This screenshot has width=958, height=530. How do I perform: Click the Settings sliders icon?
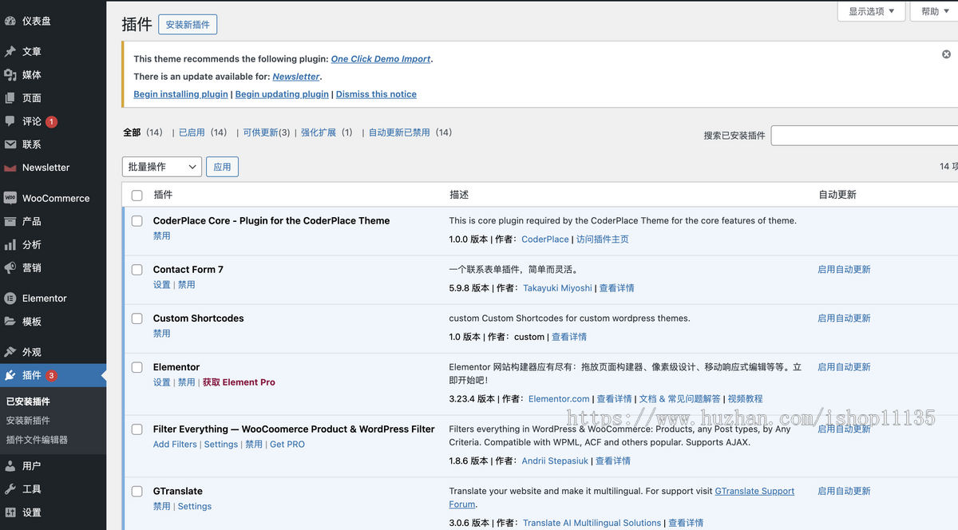coord(10,512)
